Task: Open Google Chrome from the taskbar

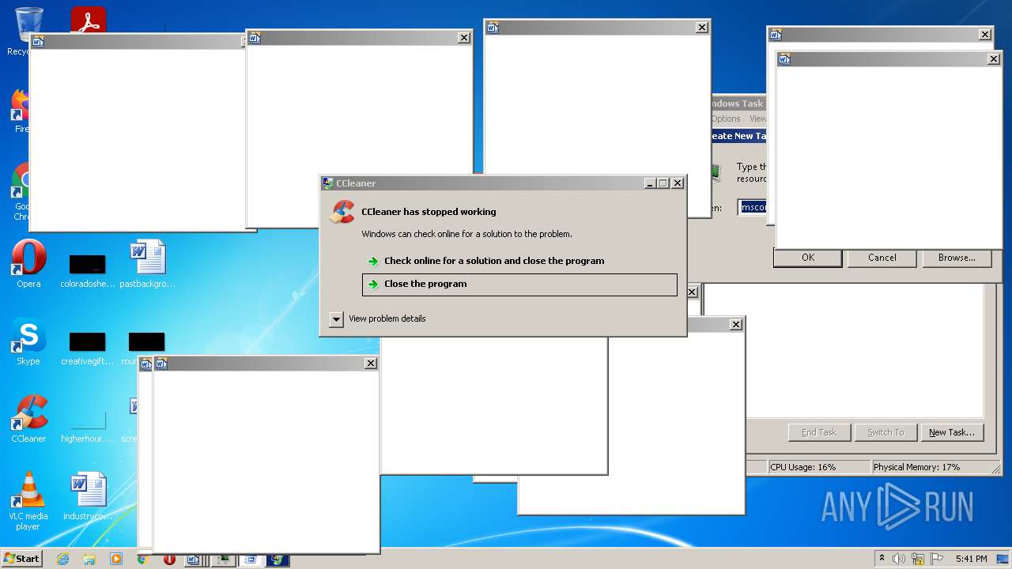Action: click(142, 559)
